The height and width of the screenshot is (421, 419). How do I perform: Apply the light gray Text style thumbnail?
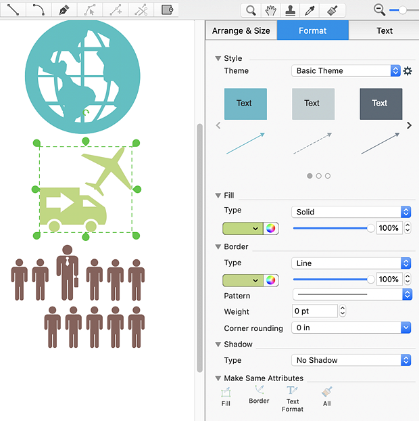[x=313, y=104]
